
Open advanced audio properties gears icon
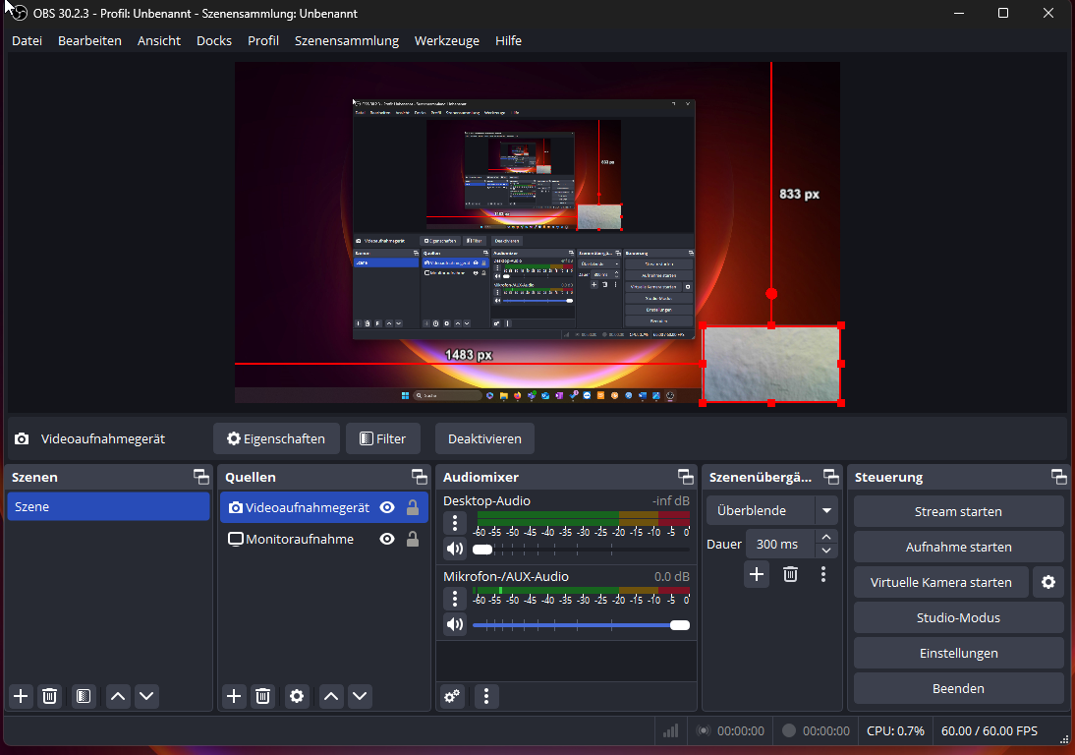pos(452,696)
